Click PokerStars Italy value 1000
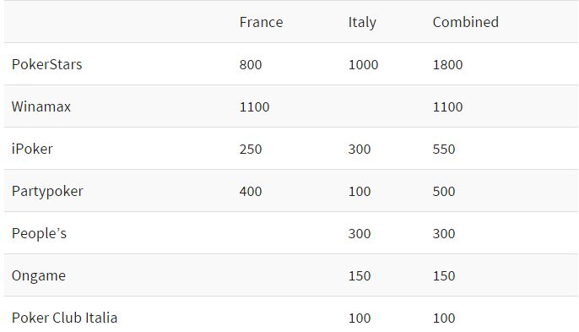 coord(363,65)
